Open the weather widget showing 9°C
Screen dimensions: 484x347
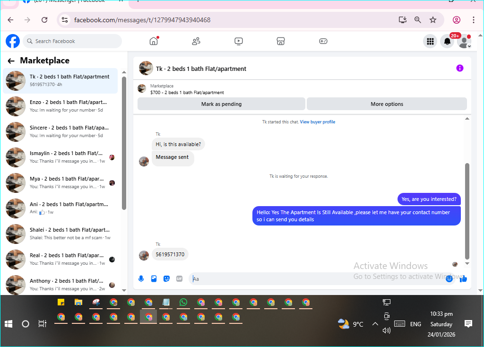pos(351,324)
